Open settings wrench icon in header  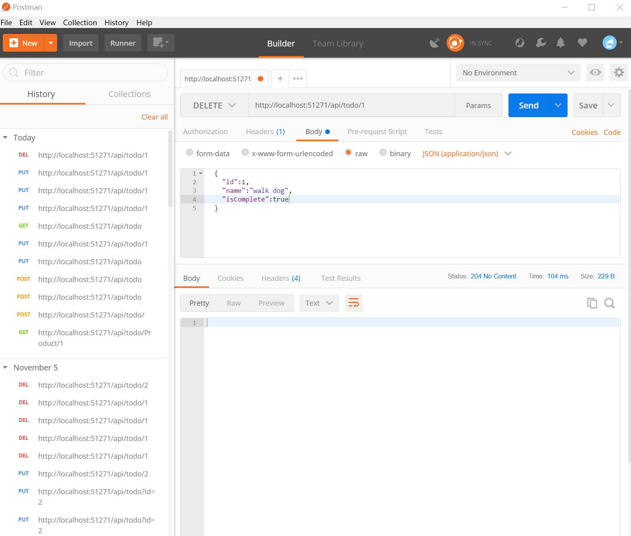(541, 43)
